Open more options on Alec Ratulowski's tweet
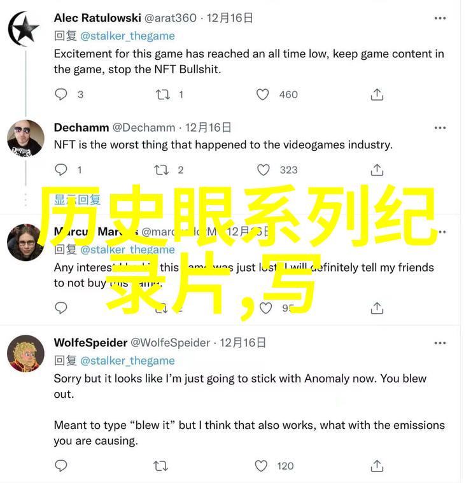 (x=440, y=18)
